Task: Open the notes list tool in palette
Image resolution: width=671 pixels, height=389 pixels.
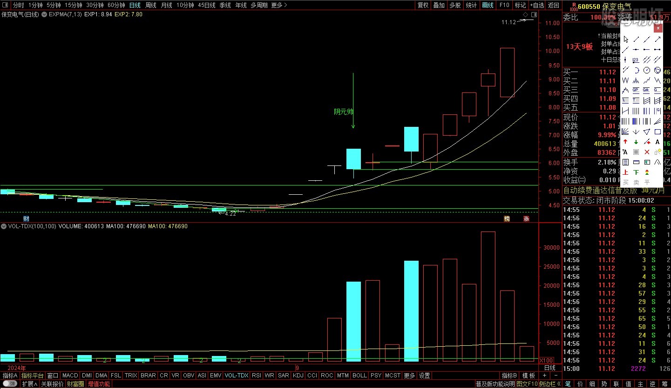Action: point(625,162)
